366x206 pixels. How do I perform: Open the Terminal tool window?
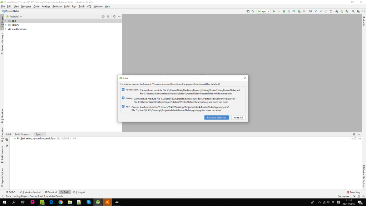[x=51, y=192]
